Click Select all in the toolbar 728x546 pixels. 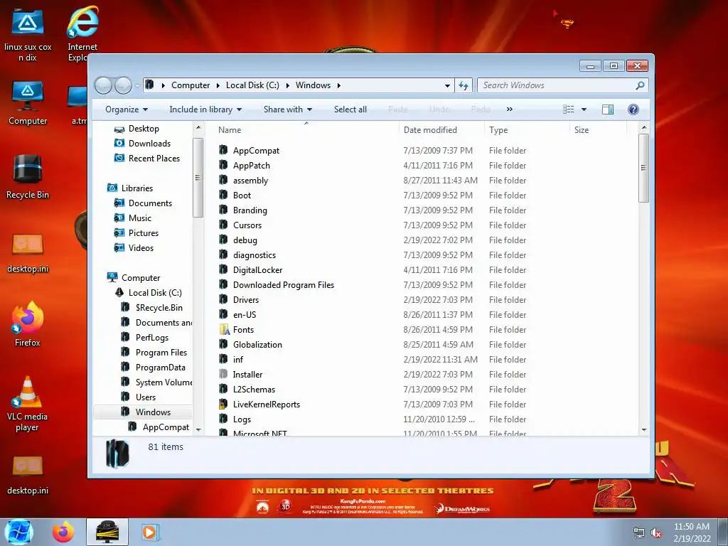(x=350, y=109)
